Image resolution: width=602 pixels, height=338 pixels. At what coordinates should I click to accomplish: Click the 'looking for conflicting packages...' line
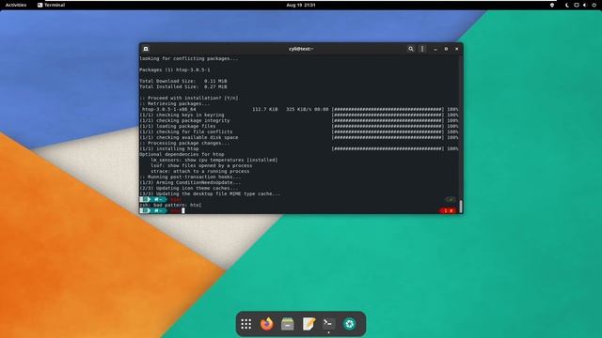(189, 58)
